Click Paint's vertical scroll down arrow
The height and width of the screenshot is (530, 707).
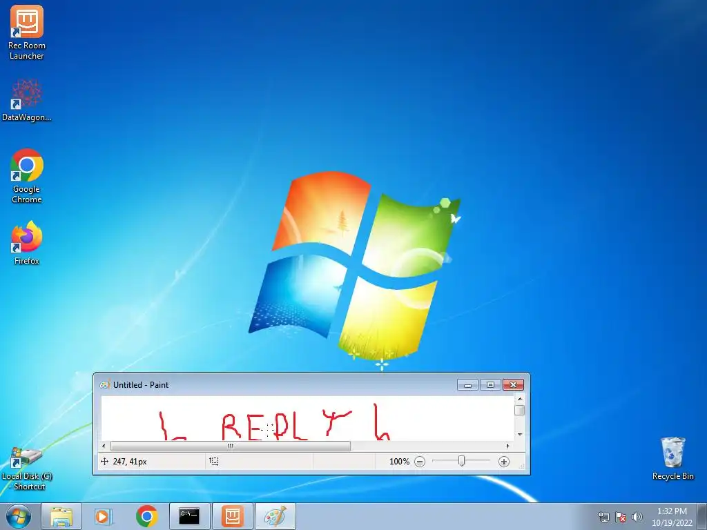point(519,434)
